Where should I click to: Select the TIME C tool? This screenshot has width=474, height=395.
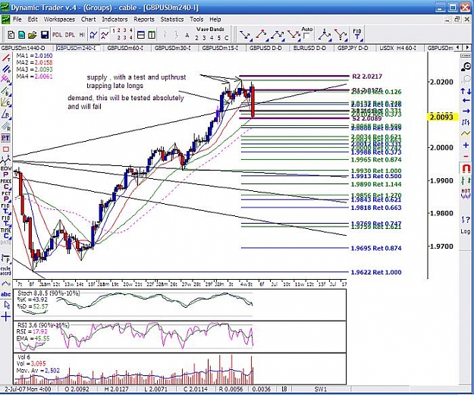[6, 234]
